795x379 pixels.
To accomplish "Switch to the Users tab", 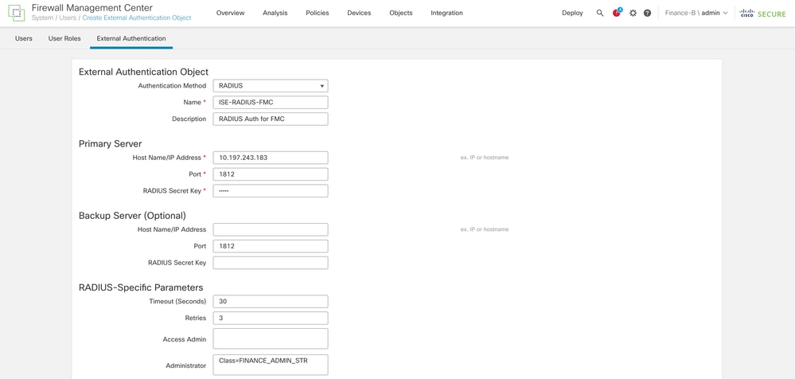I will (24, 38).
